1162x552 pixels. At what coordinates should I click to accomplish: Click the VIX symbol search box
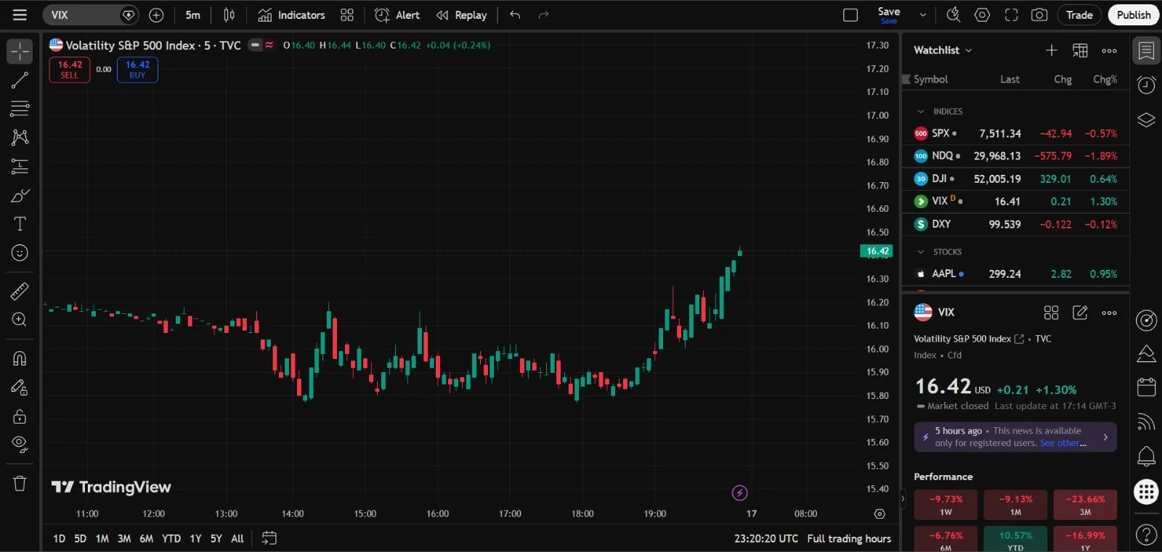pos(89,15)
